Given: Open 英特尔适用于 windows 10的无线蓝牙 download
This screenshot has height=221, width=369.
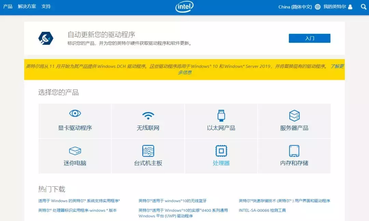Looking at the screenshot, I should [173, 201].
